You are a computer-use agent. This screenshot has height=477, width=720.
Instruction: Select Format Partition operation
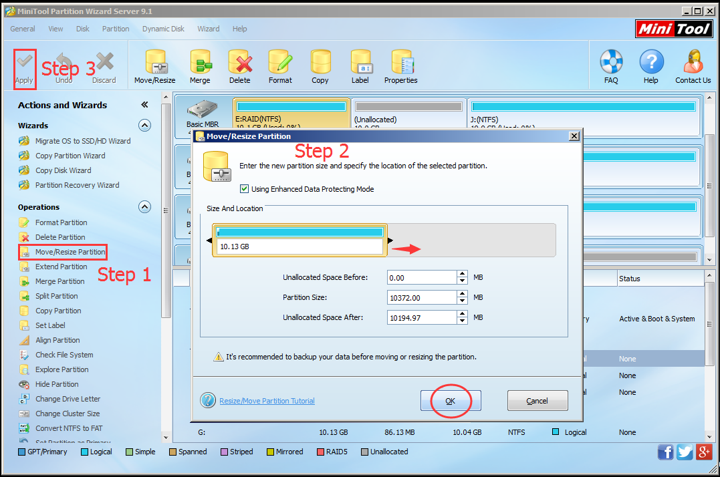coord(61,222)
